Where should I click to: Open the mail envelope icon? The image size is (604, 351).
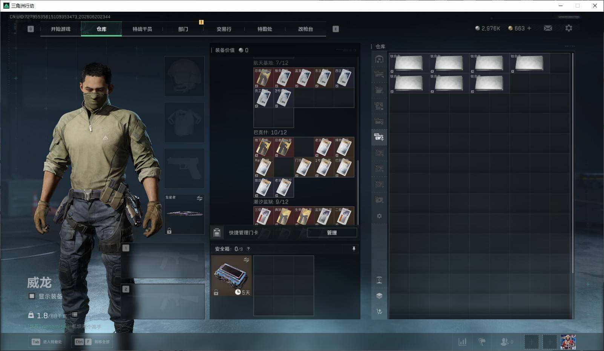tap(548, 28)
